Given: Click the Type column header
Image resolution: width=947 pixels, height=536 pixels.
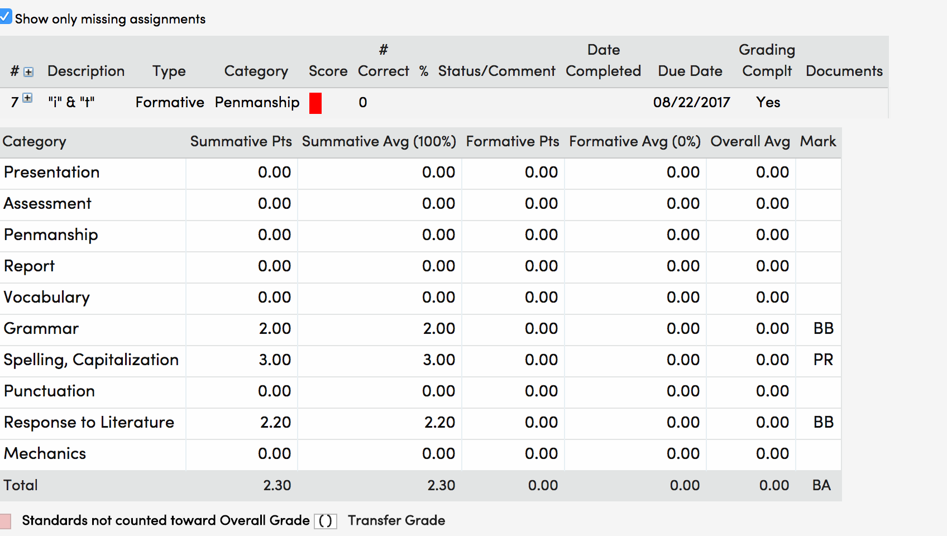Looking at the screenshot, I should [x=169, y=71].
